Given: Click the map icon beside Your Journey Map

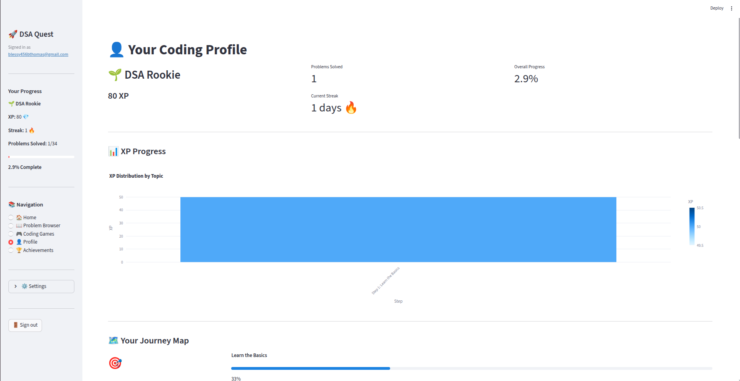Looking at the screenshot, I should pyautogui.click(x=113, y=341).
